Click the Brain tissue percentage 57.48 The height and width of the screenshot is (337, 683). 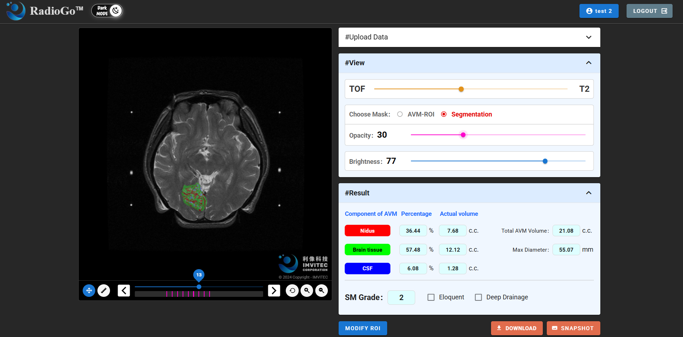pos(413,250)
